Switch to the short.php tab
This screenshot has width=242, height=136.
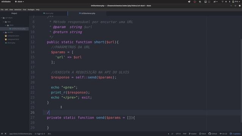tap(48, 14)
